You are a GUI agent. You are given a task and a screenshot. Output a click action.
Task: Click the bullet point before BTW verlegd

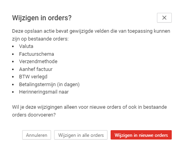(x=13, y=77)
